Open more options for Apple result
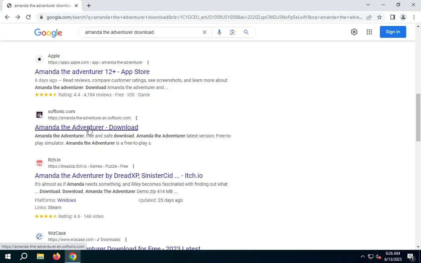Image resolution: width=421 pixels, height=263 pixels. [148, 62]
